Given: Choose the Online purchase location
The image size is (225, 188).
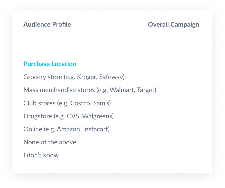Looking at the screenshot, I should 66,129.
